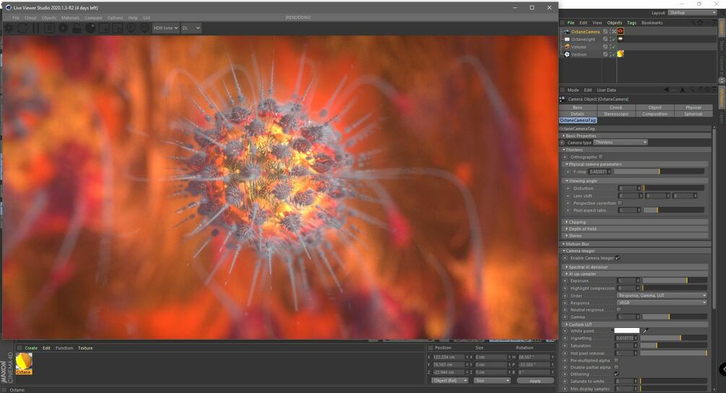This screenshot has height=393, width=726.
Task: Open the Order Response, Gamma, LUT dropdown
Action: coord(662,295)
